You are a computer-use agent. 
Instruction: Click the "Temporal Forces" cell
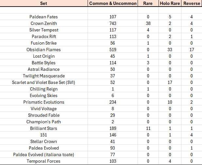pyautogui.click(x=43, y=161)
